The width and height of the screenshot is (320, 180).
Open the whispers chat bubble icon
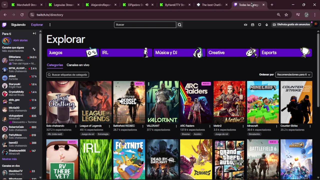[259, 24]
